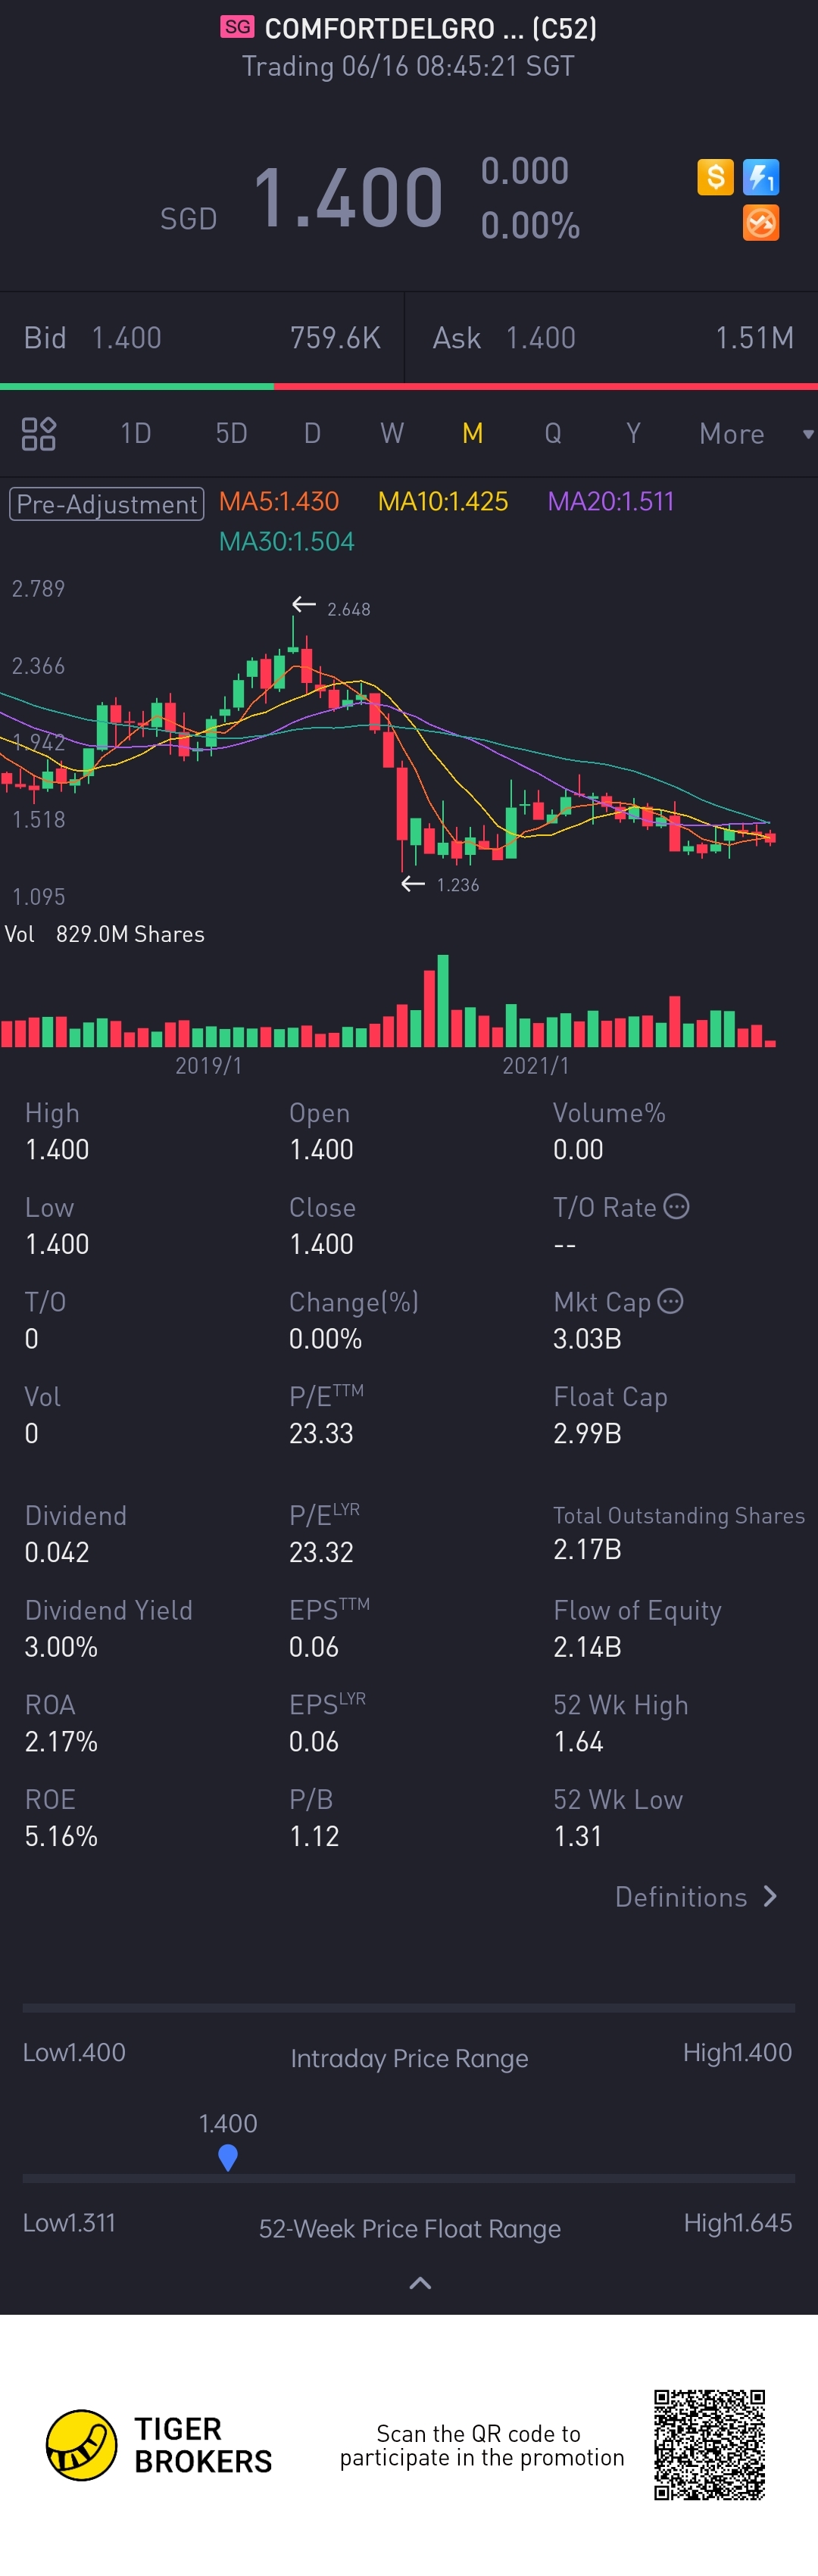The height and width of the screenshot is (2576, 818).
Task: Select the Q quarterly chart tab
Action: click(x=552, y=433)
